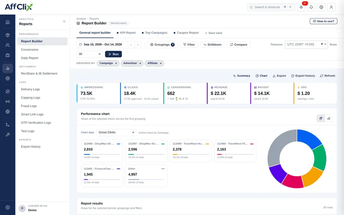Click the Run button
The height and width of the screenshot is (215, 344).
tap(114, 54)
